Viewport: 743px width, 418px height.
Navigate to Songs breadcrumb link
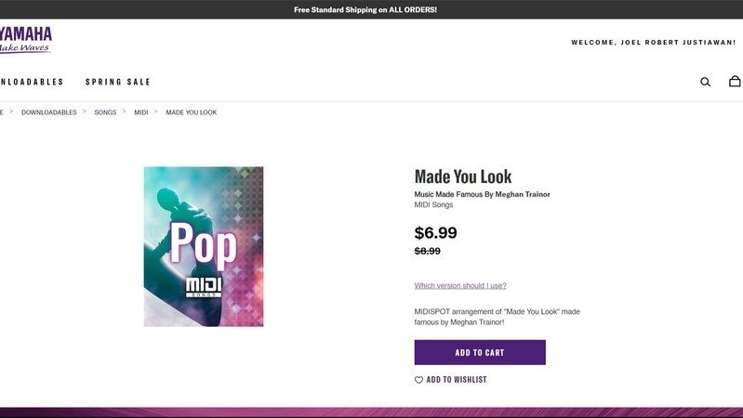pos(105,112)
